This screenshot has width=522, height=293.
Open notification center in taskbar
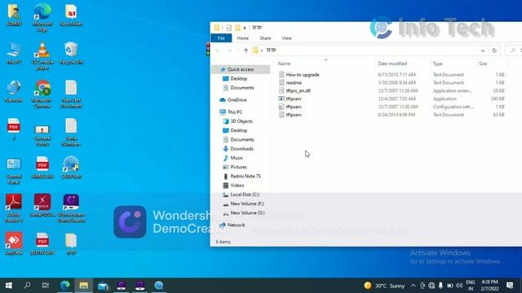[509, 286]
